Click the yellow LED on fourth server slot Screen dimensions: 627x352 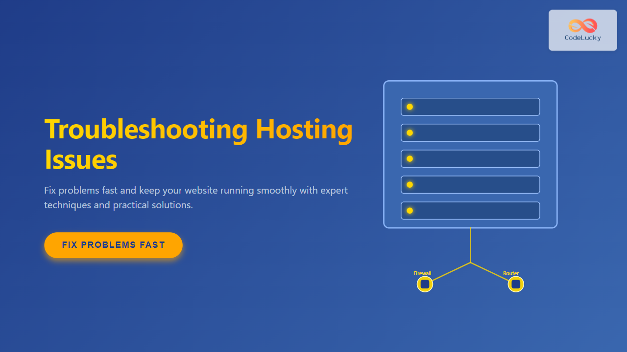410,185
